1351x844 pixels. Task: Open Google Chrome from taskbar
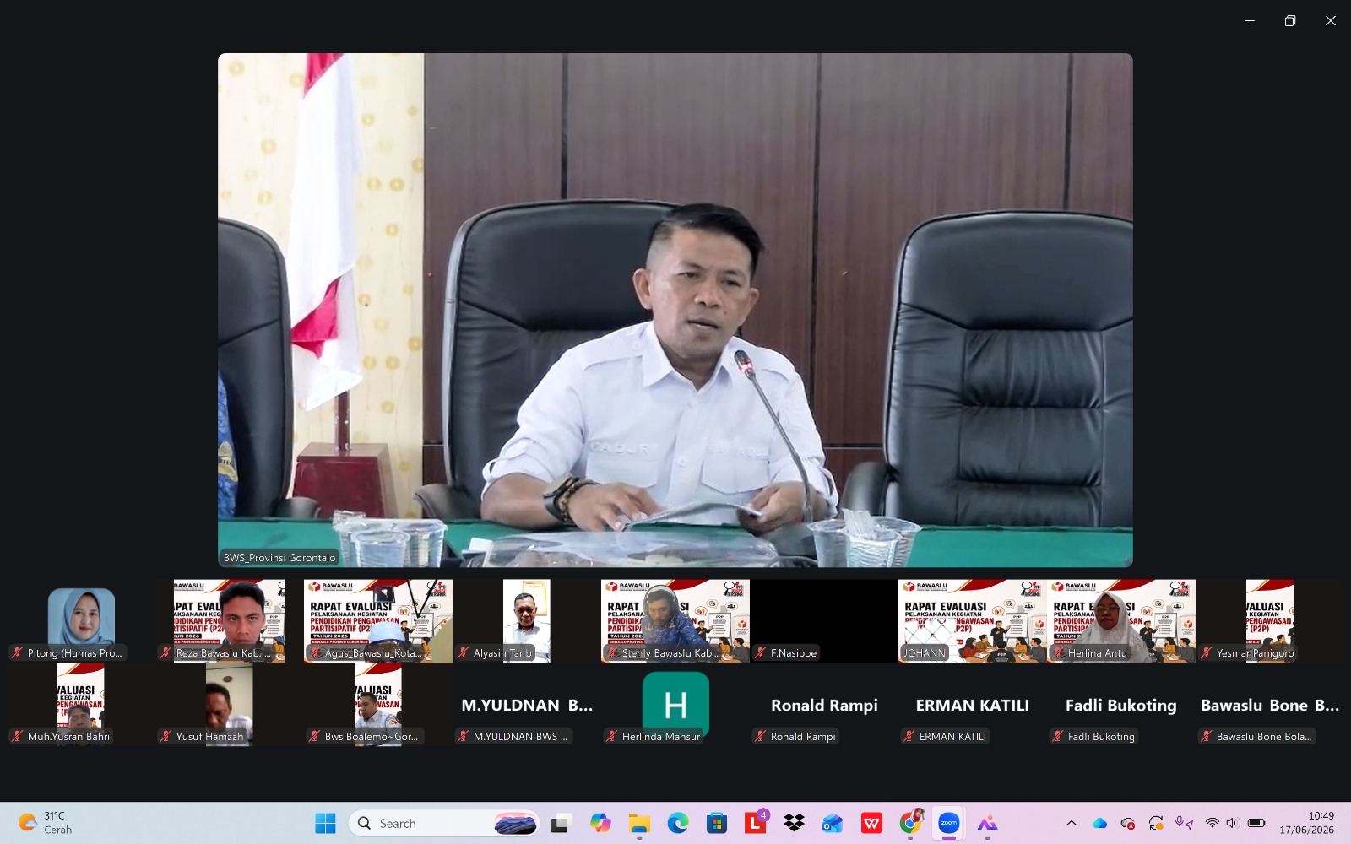[x=910, y=823]
